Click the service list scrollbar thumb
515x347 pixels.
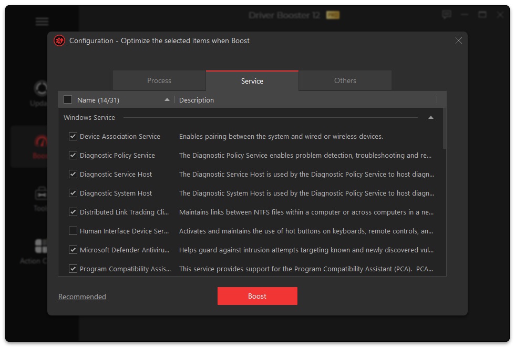point(445,128)
